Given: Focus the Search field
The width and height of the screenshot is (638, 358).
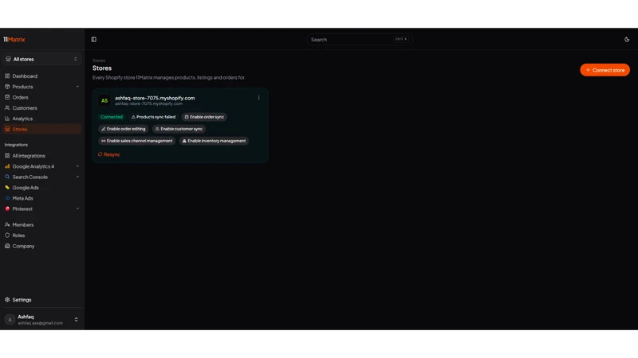Looking at the screenshot, I should (360, 39).
